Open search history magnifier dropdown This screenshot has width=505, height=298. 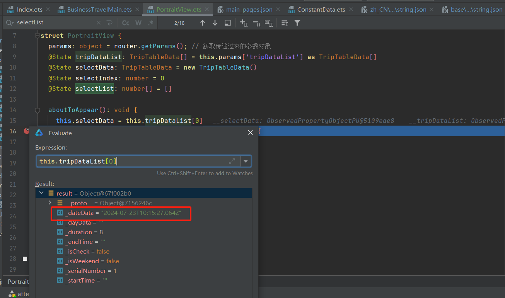point(10,23)
